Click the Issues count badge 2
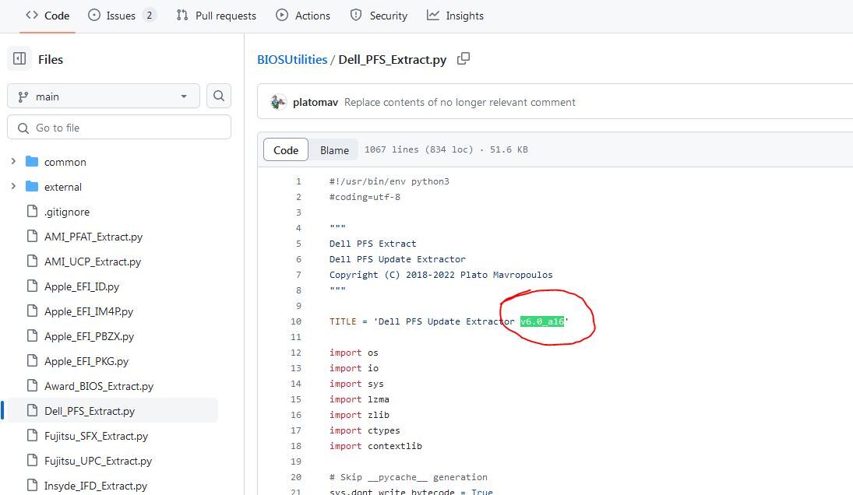Image resolution: width=853 pixels, height=495 pixels. pyautogui.click(x=149, y=16)
